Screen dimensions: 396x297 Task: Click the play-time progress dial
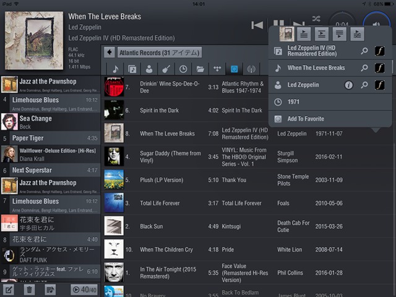(342, 20)
